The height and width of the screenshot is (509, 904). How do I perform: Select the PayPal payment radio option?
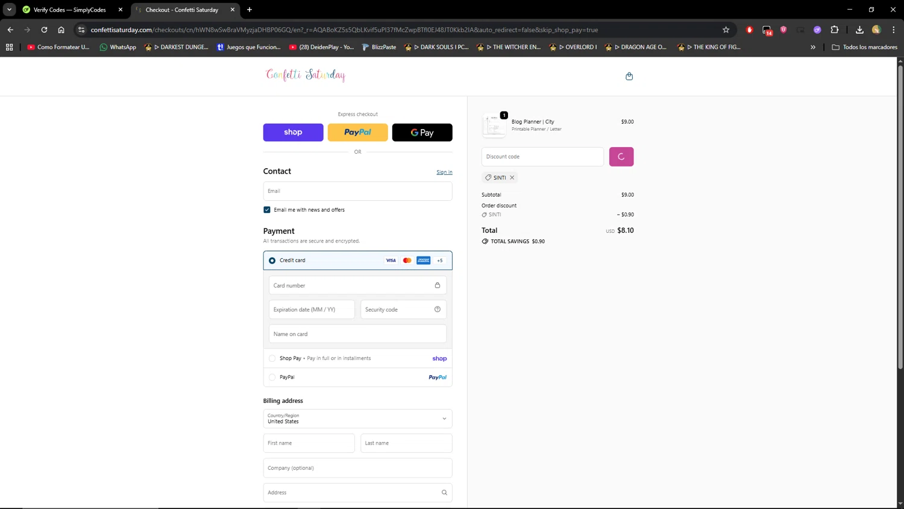point(272,378)
